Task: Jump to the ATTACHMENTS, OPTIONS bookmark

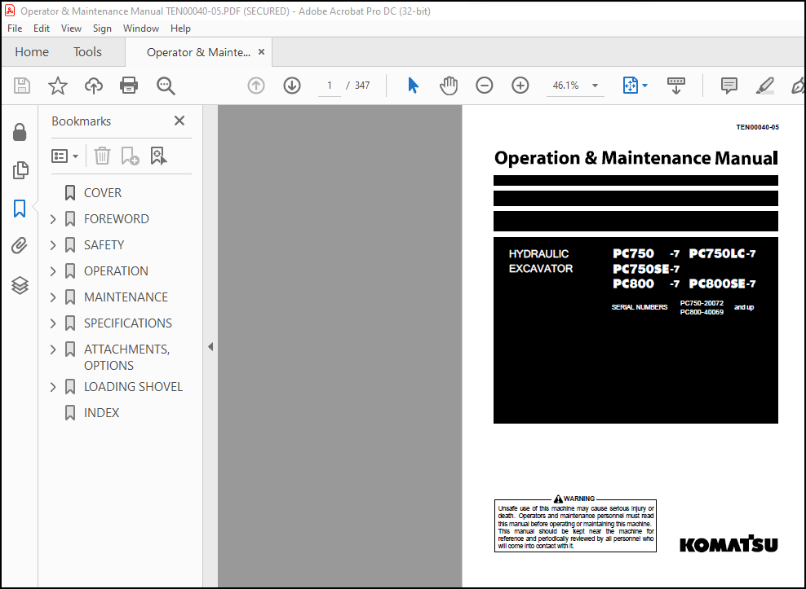Action: (x=127, y=358)
